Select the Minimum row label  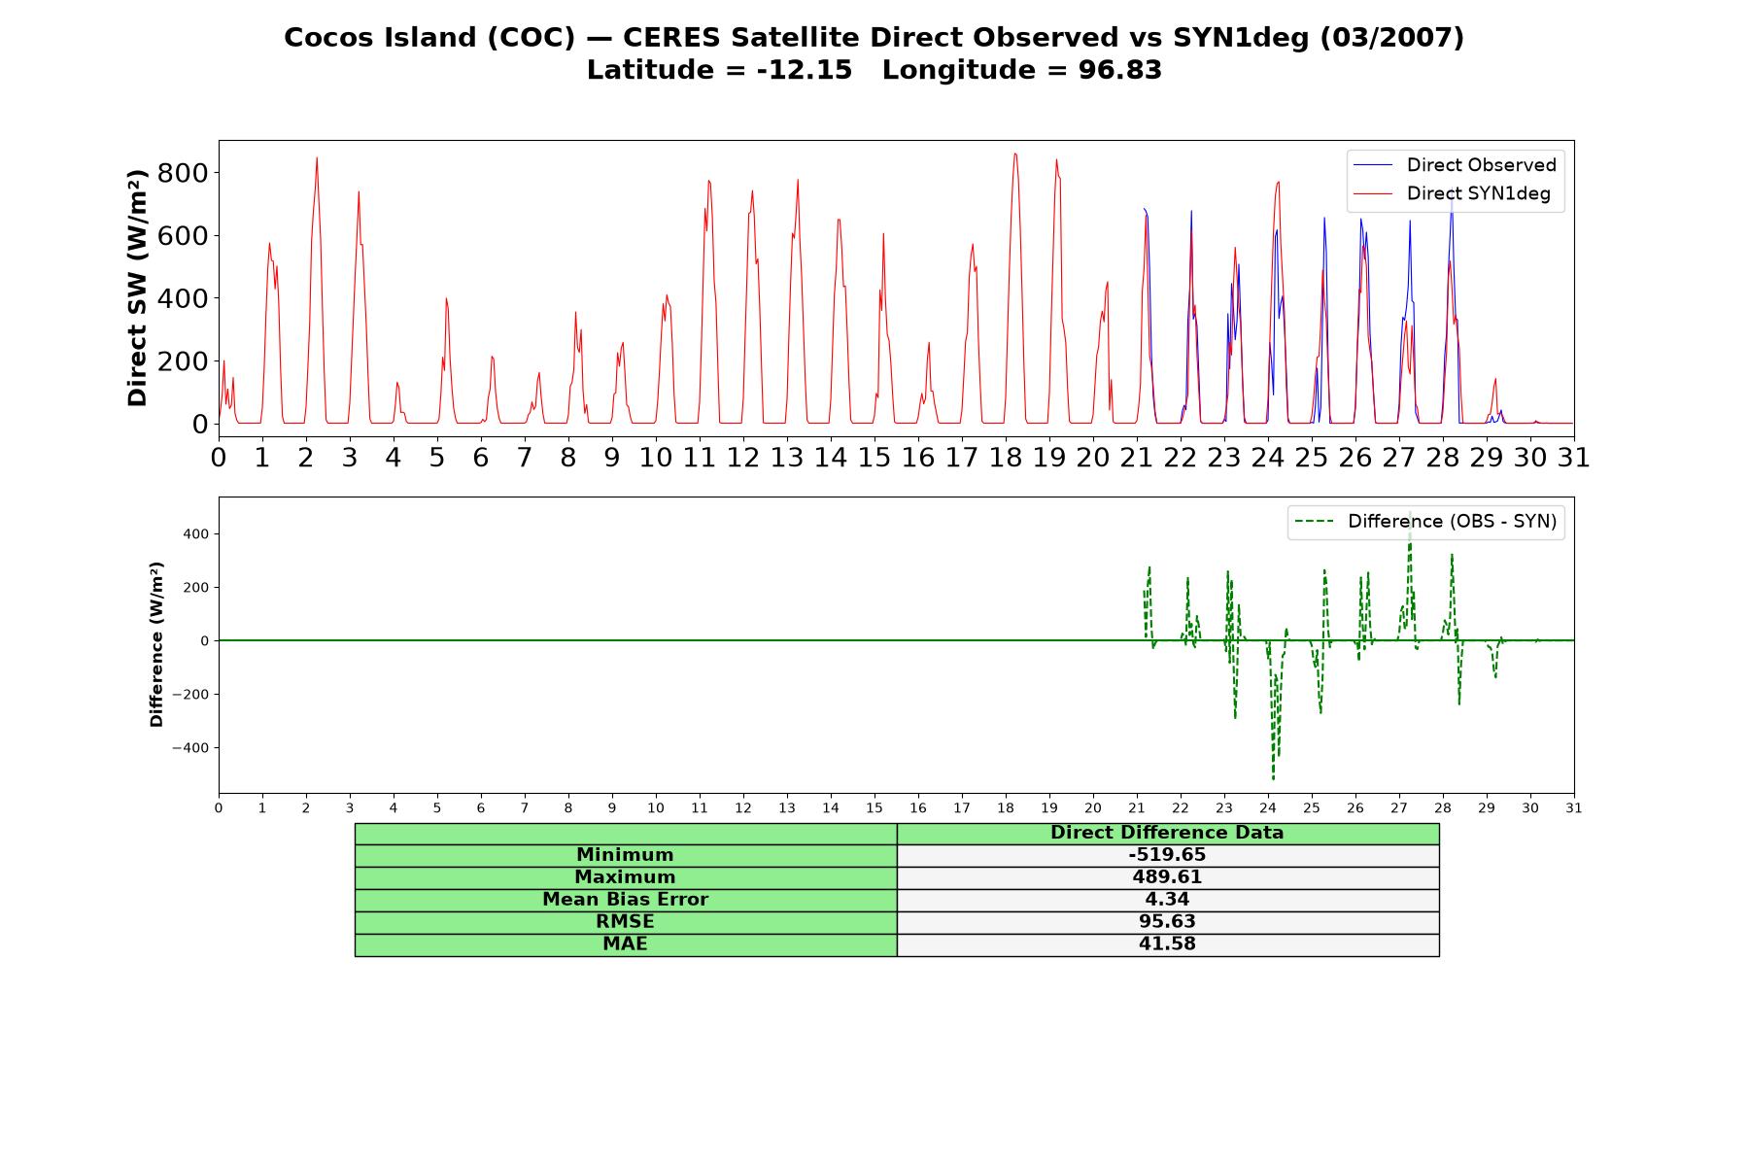click(x=625, y=855)
